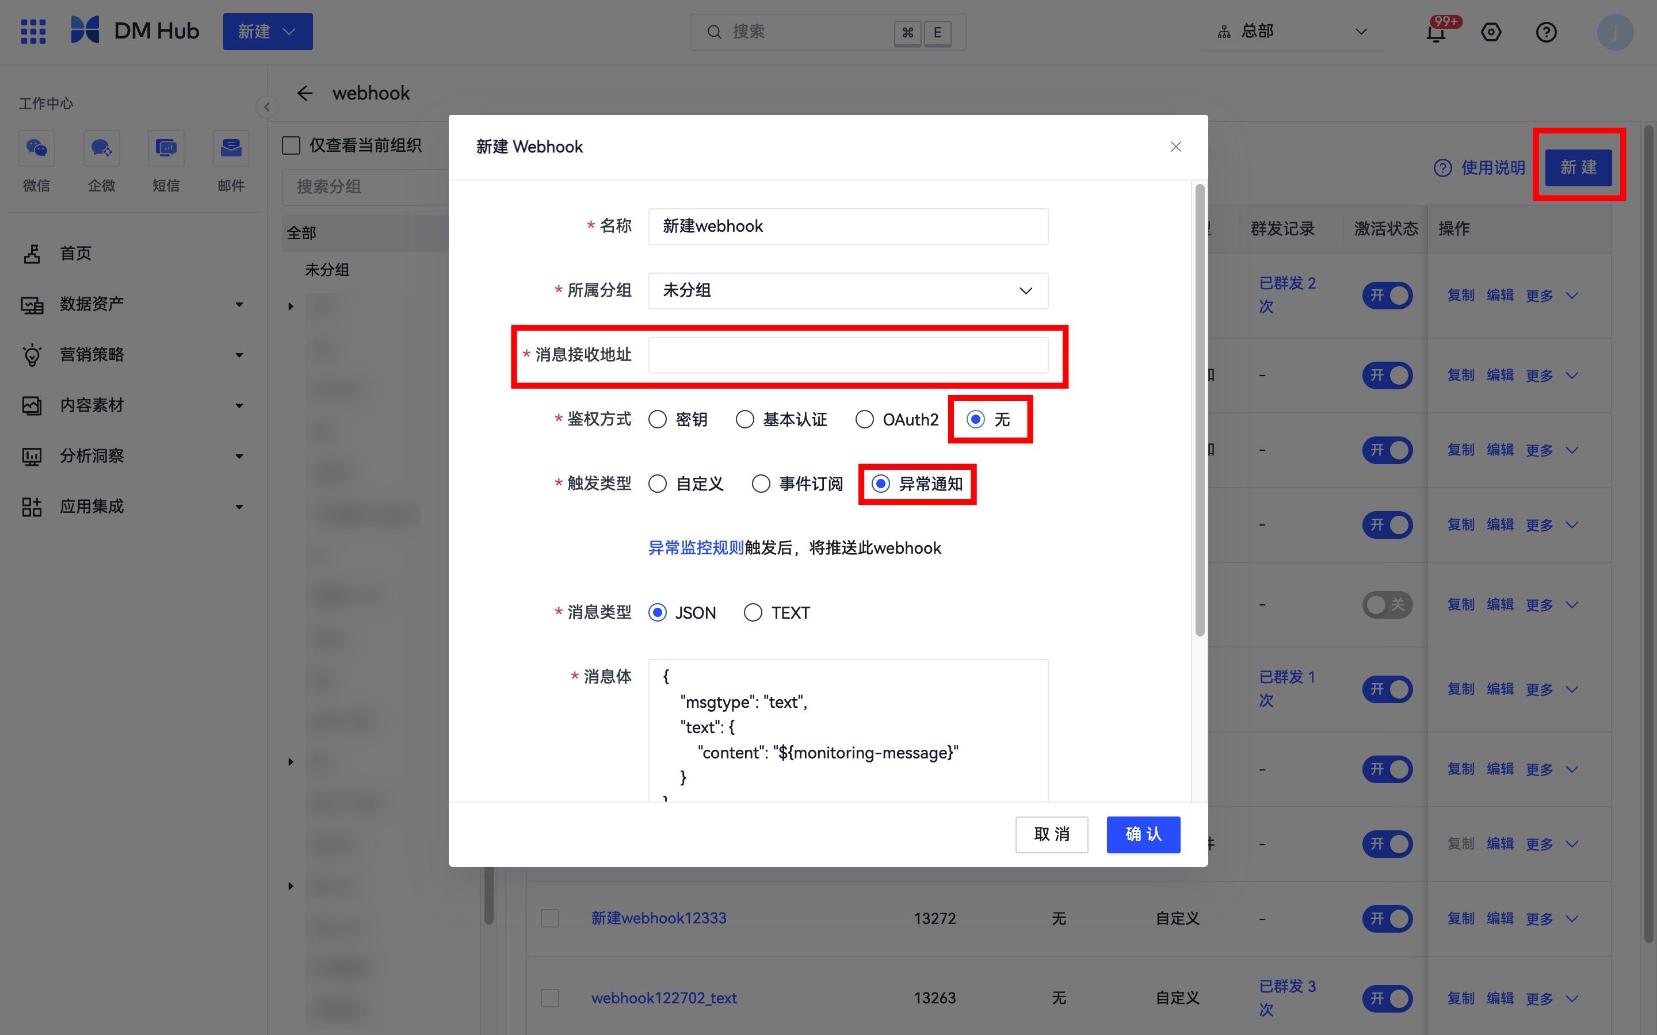Expand the 分析洞察 menu arrow
1657x1035 pixels.
tap(239, 457)
